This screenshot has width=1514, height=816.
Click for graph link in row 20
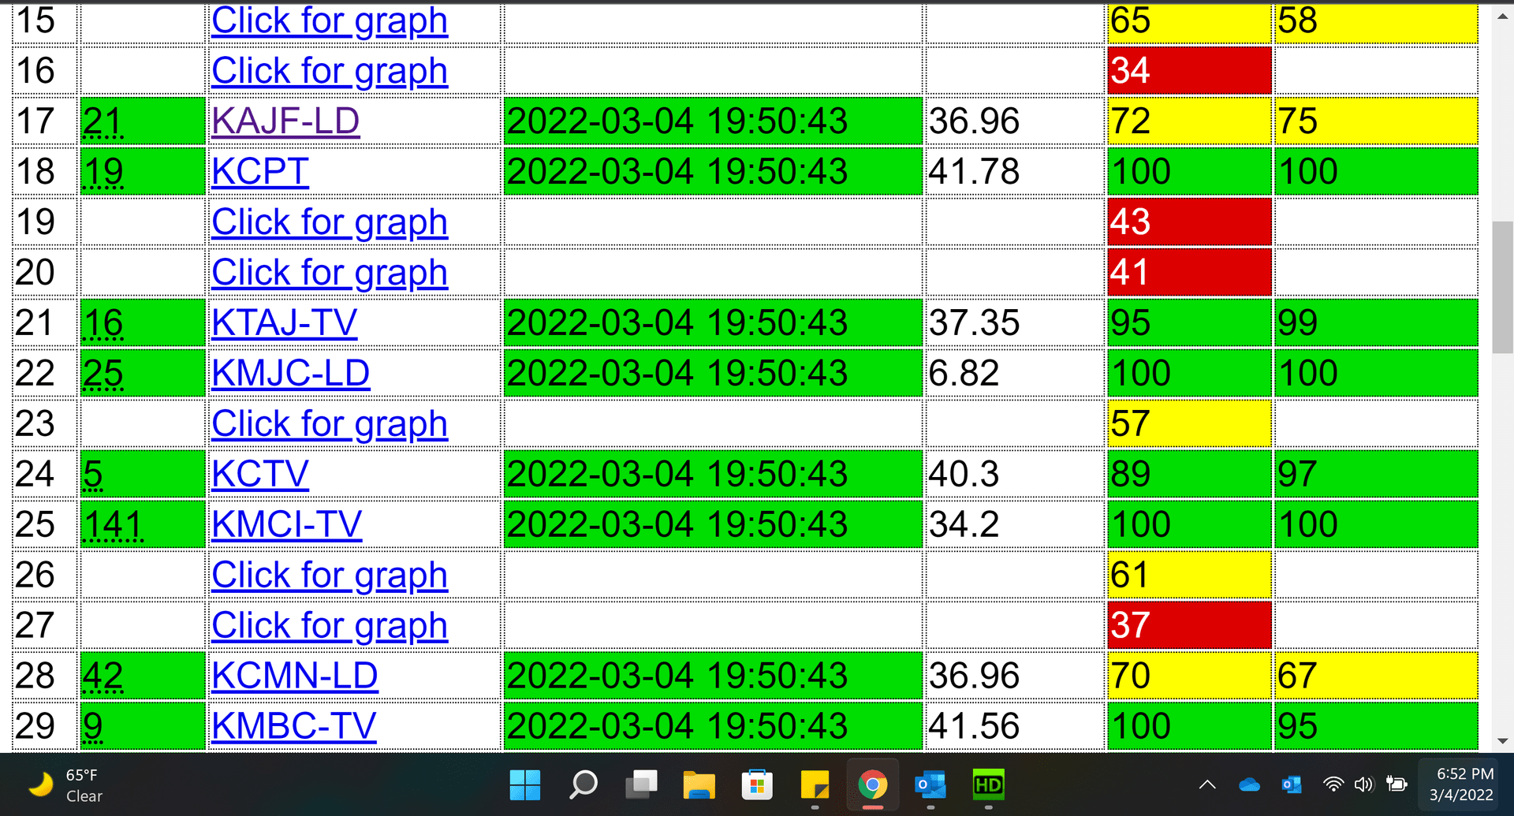tap(330, 274)
